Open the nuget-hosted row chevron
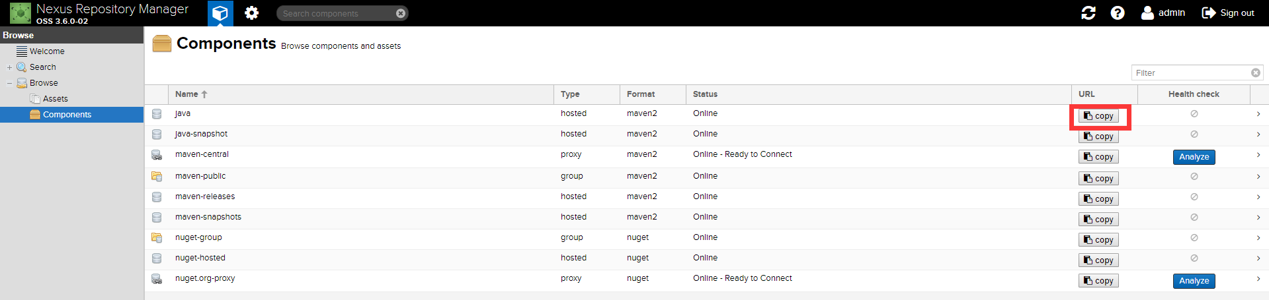Image resolution: width=1269 pixels, height=300 pixels. [x=1258, y=258]
